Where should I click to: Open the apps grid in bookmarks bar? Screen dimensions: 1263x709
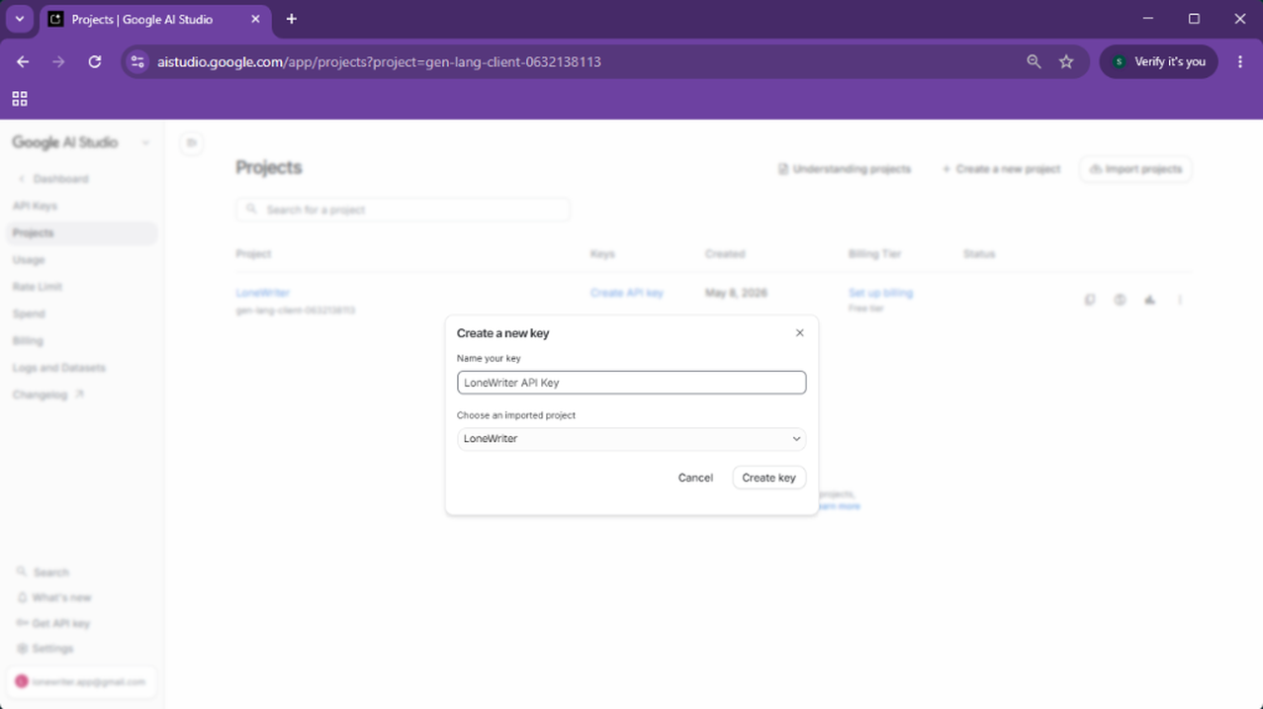20,99
